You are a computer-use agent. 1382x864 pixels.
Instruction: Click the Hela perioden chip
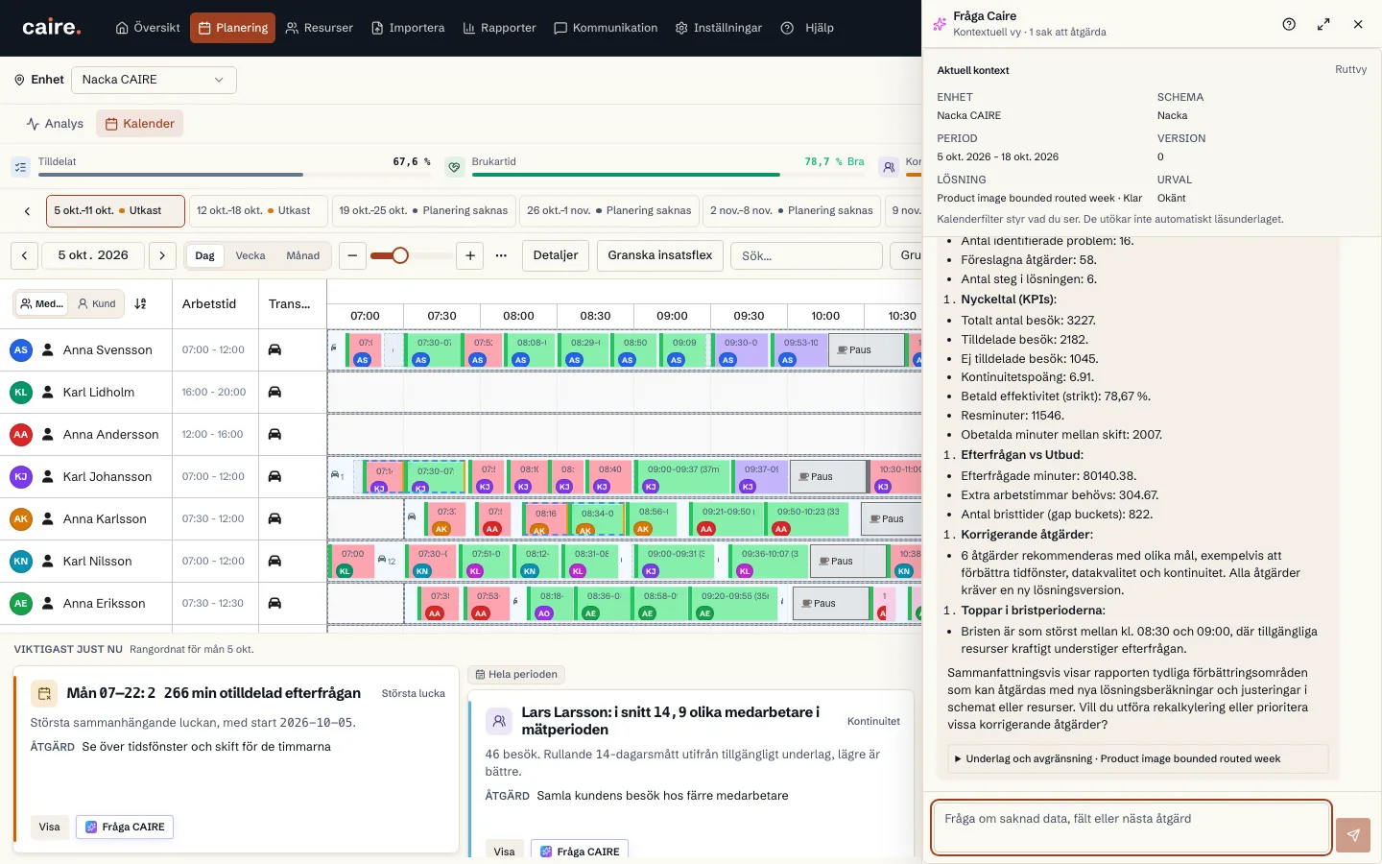[x=516, y=675]
